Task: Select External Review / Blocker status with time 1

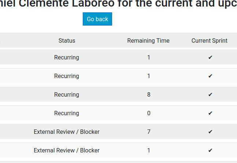Action: (x=67, y=150)
